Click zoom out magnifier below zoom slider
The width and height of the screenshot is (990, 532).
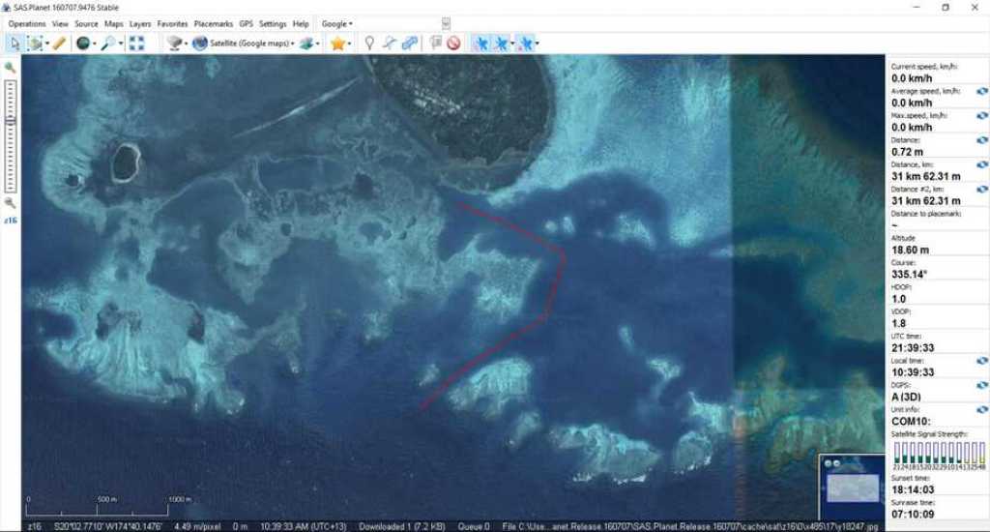point(11,203)
